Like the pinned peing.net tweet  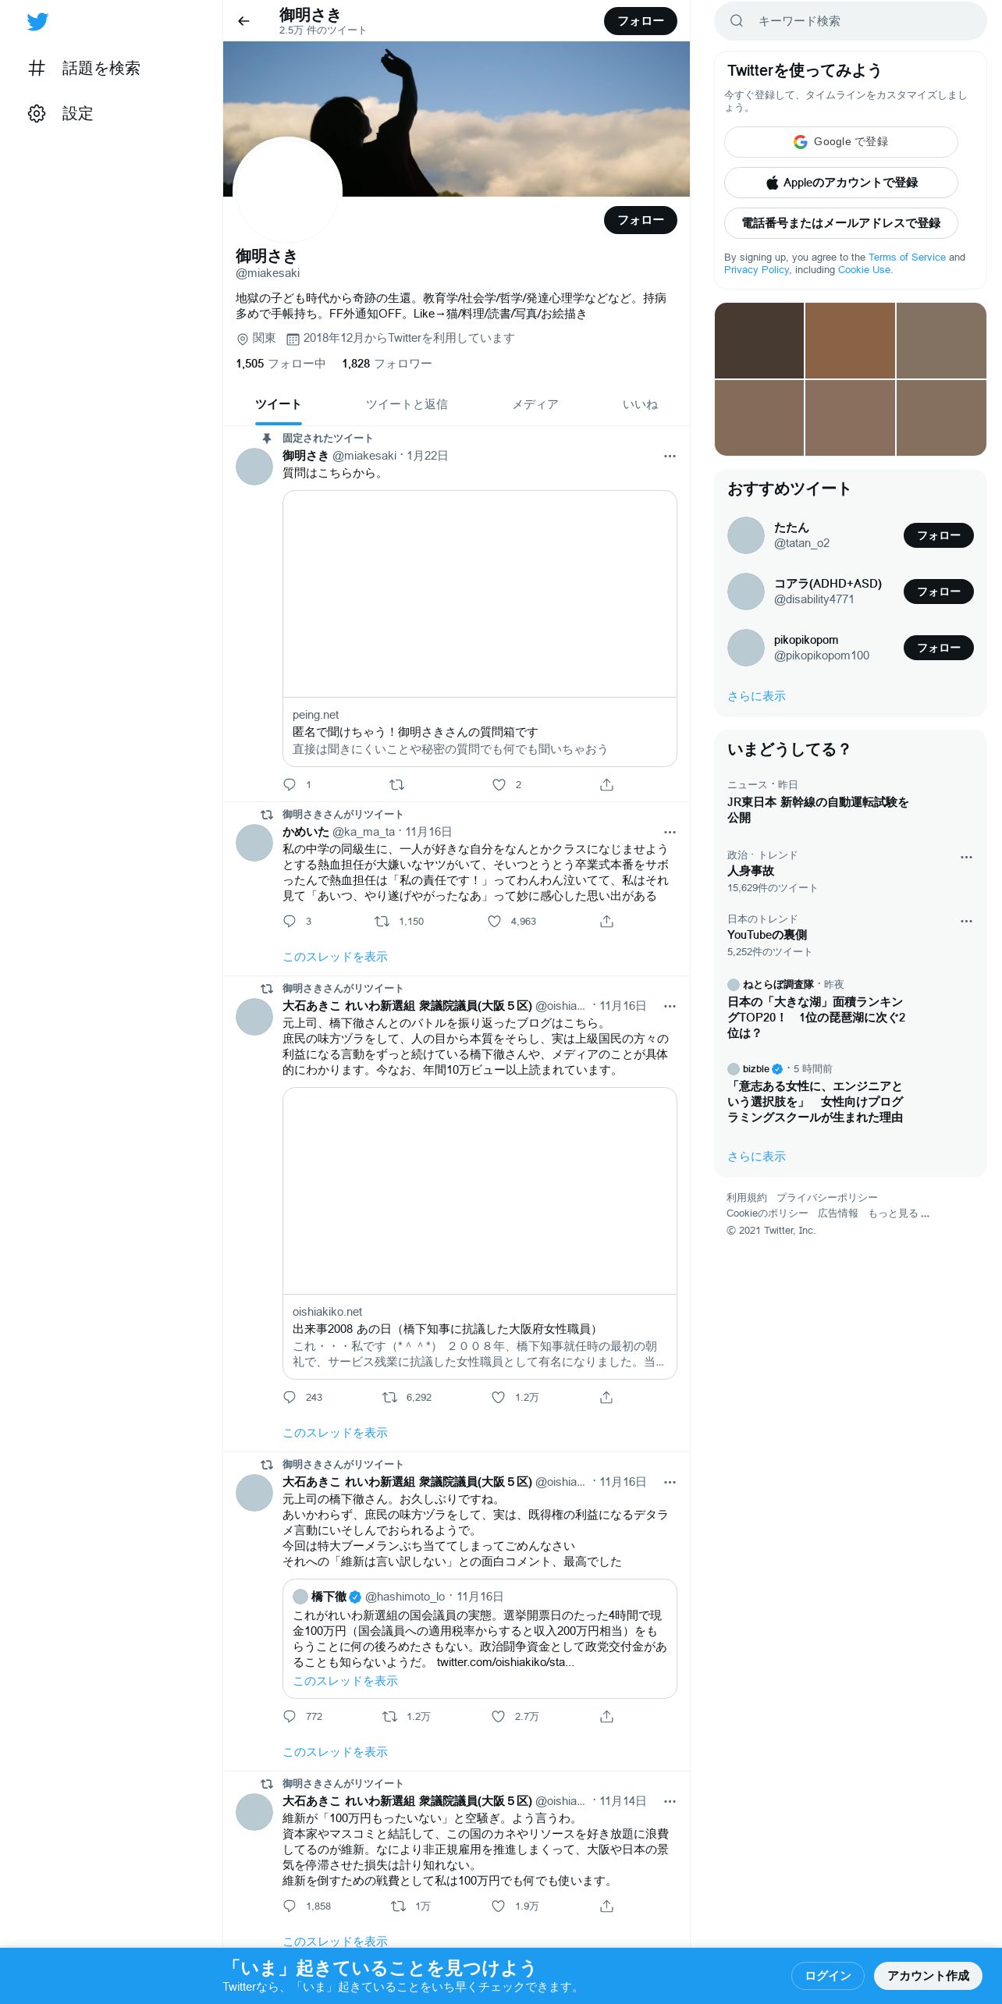499,785
